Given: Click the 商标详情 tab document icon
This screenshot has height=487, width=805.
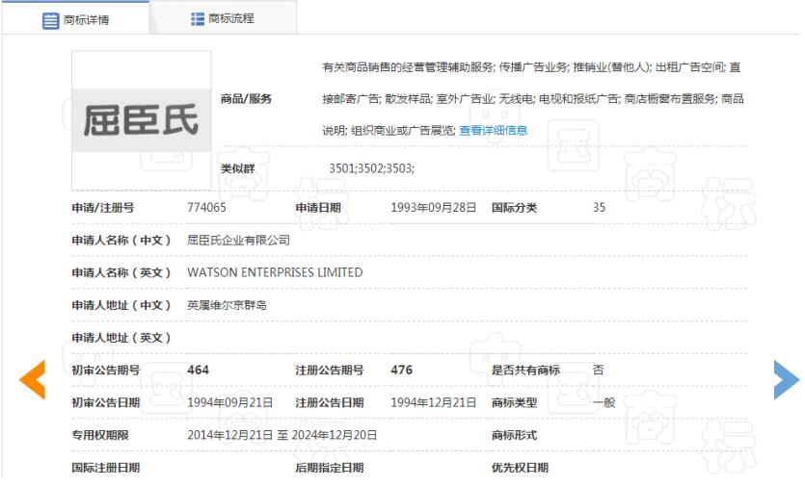Looking at the screenshot, I should pyautogui.click(x=50, y=20).
